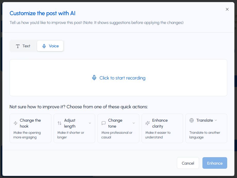Select the Voice input tab label
Image resolution: width=237 pixels, height=178 pixels.
(54, 46)
